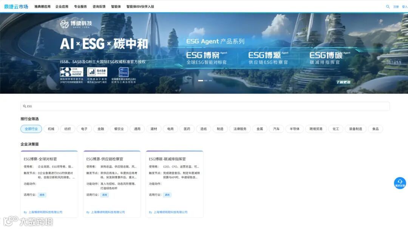Filter by 通用 industry chip
Viewport: 408px width, 229px height.
coord(137,129)
